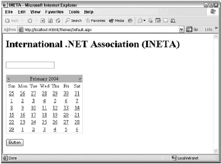Viewport: 221px width, 164px height.
Task: Expand the address bar dropdown arrow
Action: coord(181,30)
